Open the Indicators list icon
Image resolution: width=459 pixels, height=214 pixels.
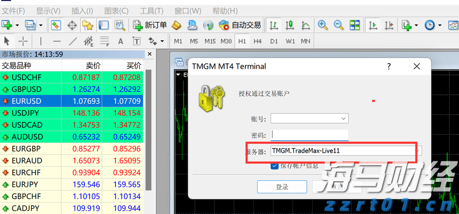[407, 25]
